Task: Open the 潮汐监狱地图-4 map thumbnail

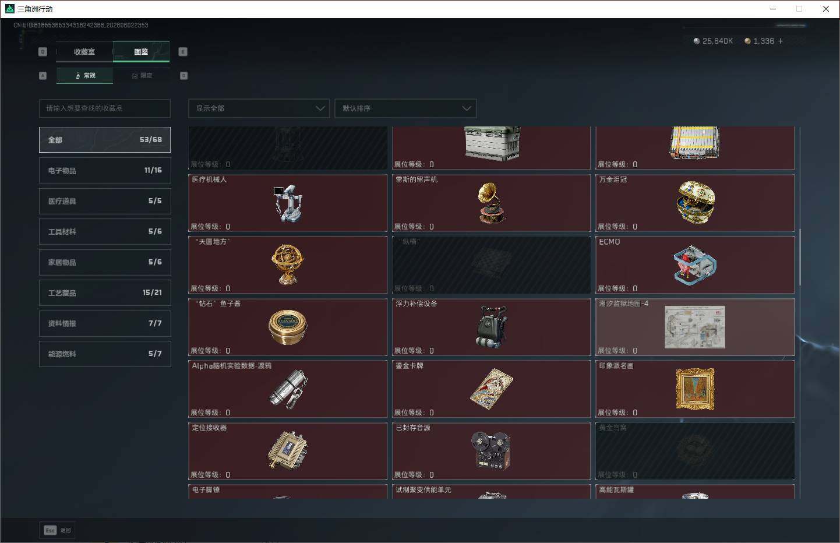Action: click(695, 327)
